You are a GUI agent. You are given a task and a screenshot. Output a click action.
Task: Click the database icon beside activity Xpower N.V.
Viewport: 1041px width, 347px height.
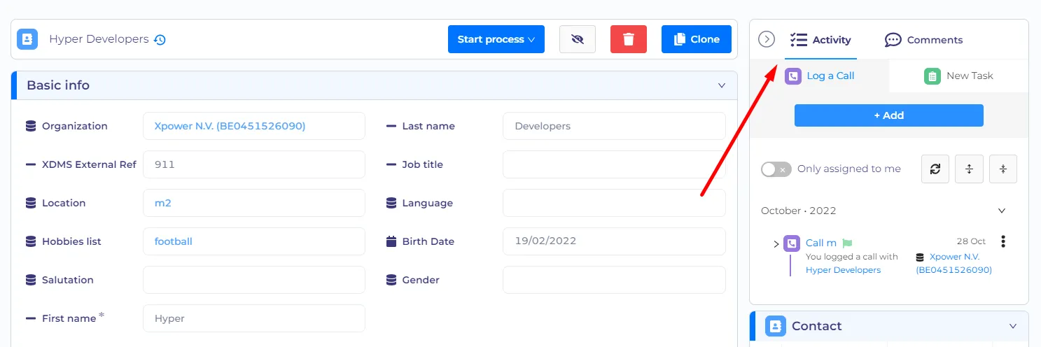(x=921, y=257)
